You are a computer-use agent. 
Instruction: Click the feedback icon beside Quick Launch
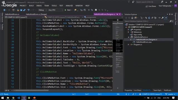[x=133, y=2]
